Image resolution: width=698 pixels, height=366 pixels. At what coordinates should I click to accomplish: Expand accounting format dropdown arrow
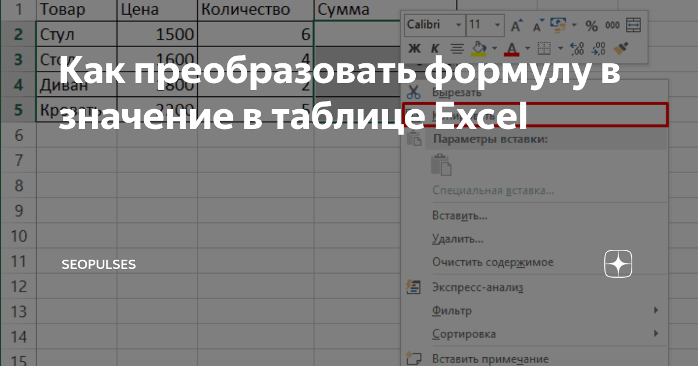574,25
